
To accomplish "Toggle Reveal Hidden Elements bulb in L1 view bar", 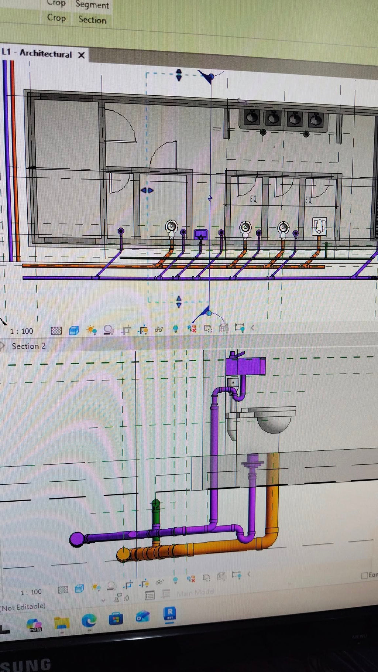I will point(176,329).
